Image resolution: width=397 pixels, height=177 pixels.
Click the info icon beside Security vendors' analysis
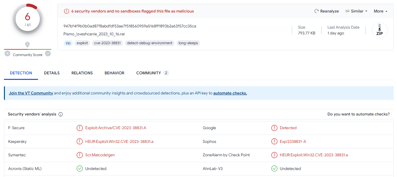(x=61, y=114)
